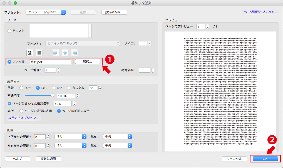Select ページの背面に表示 radio option
This screenshot has width=283, height=168.
[x=21, y=111]
